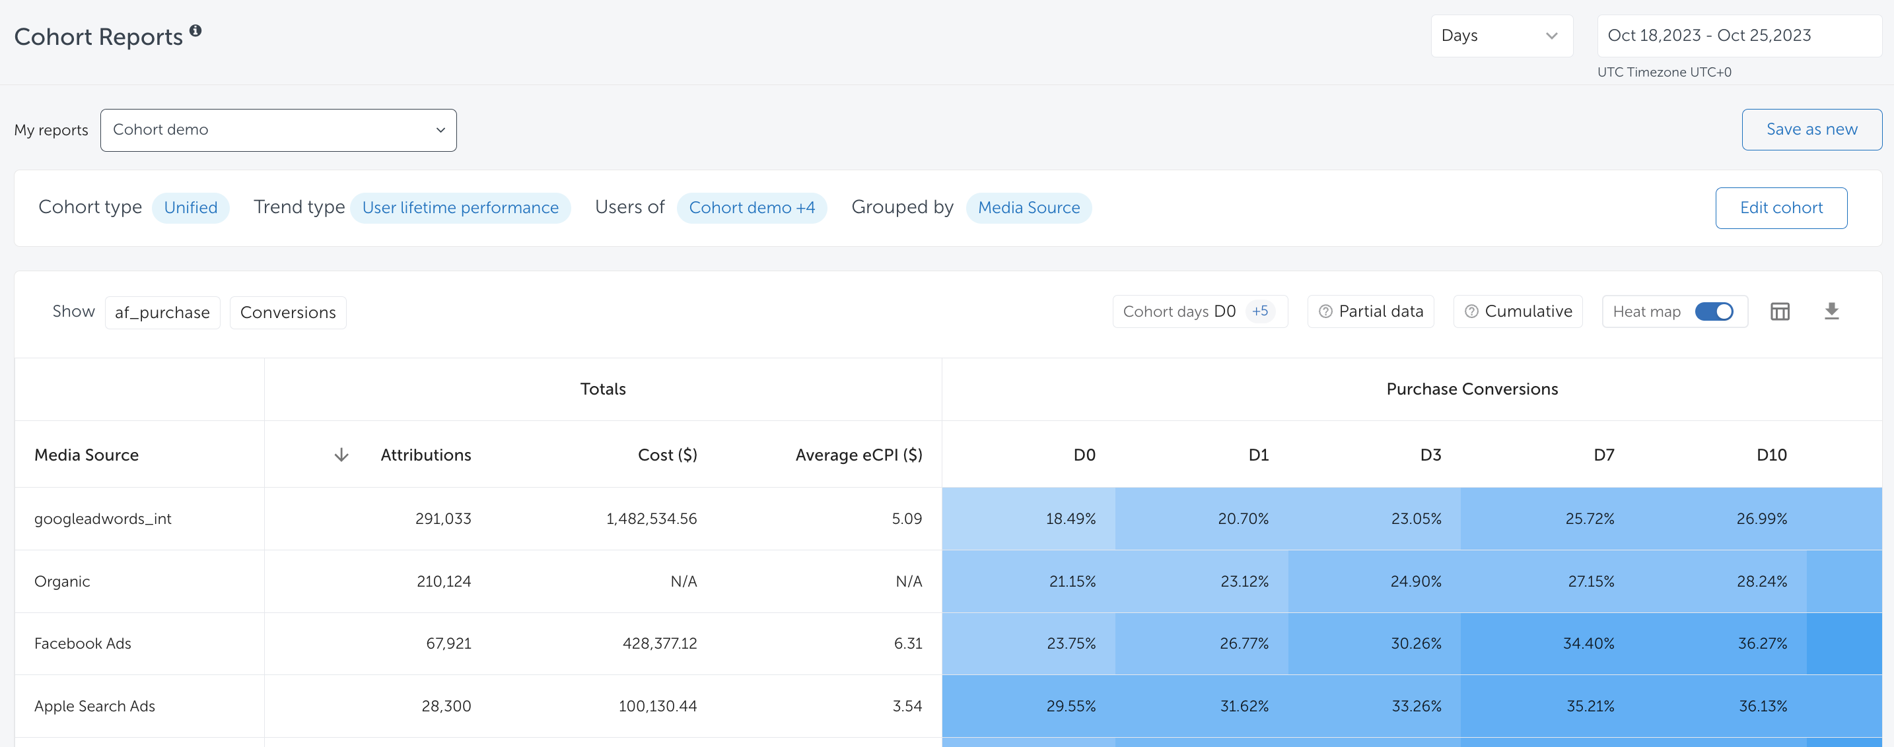Click the Save as new button
1894x747 pixels.
[1811, 129]
